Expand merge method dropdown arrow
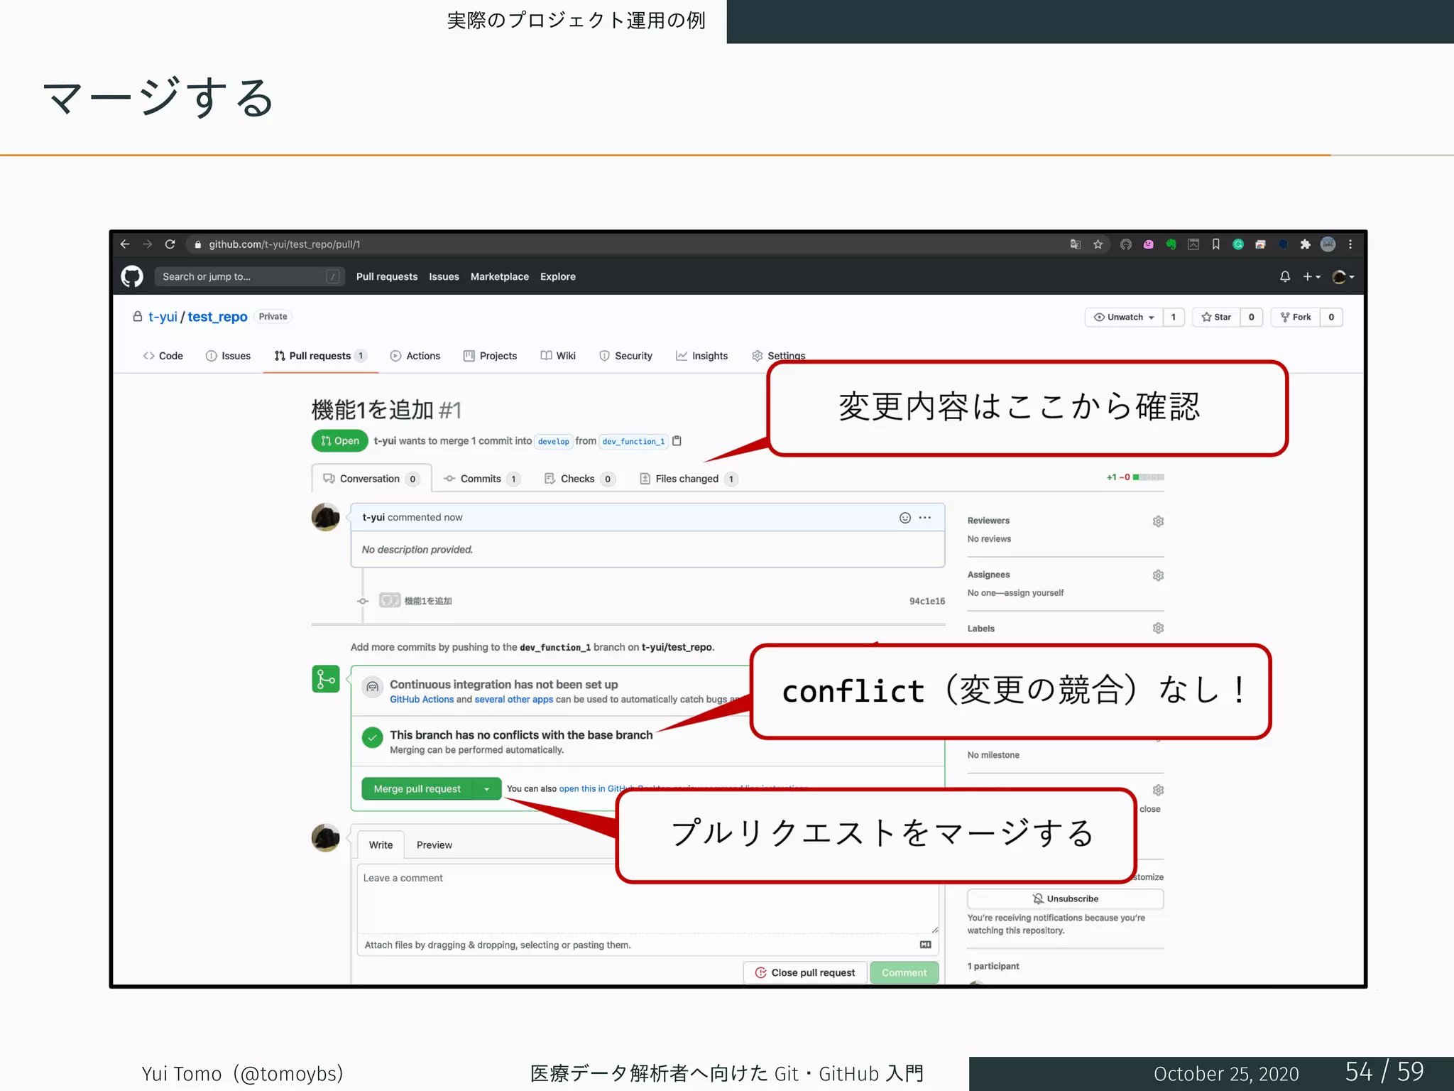This screenshot has width=1454, height=1091. pos(487,789)
